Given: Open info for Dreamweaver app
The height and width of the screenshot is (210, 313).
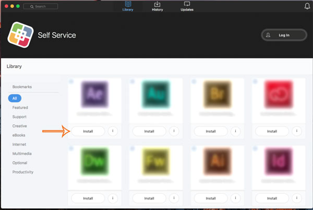Looking at the screenshot, I should click(x=113, y=198).
